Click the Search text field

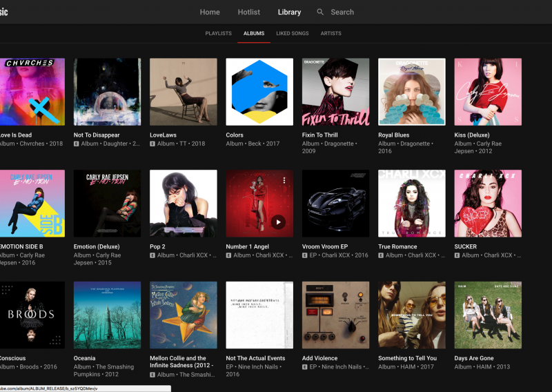click(x=342, y=12)
